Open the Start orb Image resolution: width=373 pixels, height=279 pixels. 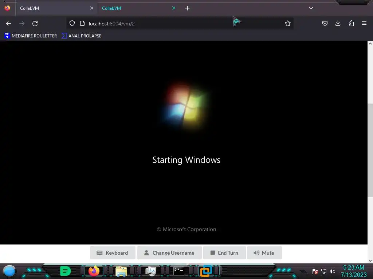click(9, 271)
